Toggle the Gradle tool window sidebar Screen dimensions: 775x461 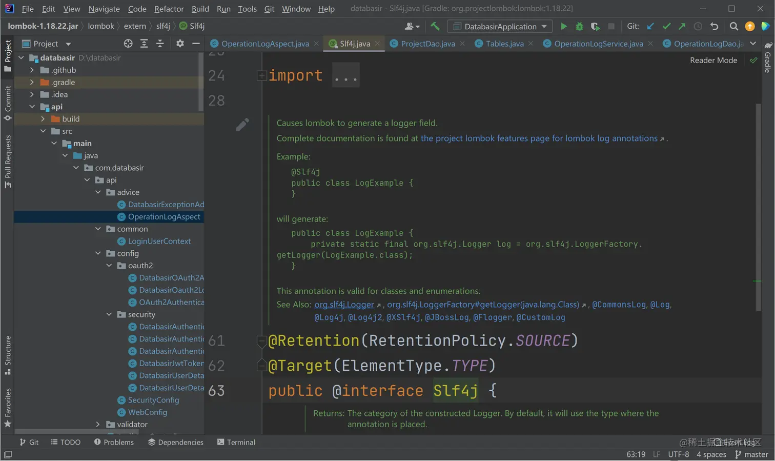coord(767,57)
